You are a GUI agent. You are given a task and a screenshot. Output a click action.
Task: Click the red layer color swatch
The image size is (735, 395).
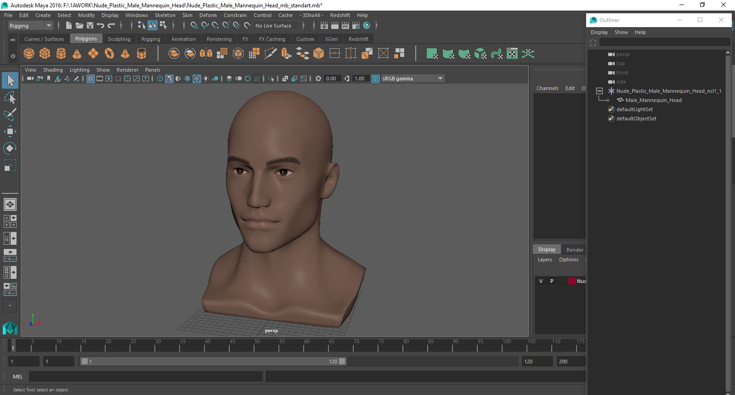[x=571, y=281]
